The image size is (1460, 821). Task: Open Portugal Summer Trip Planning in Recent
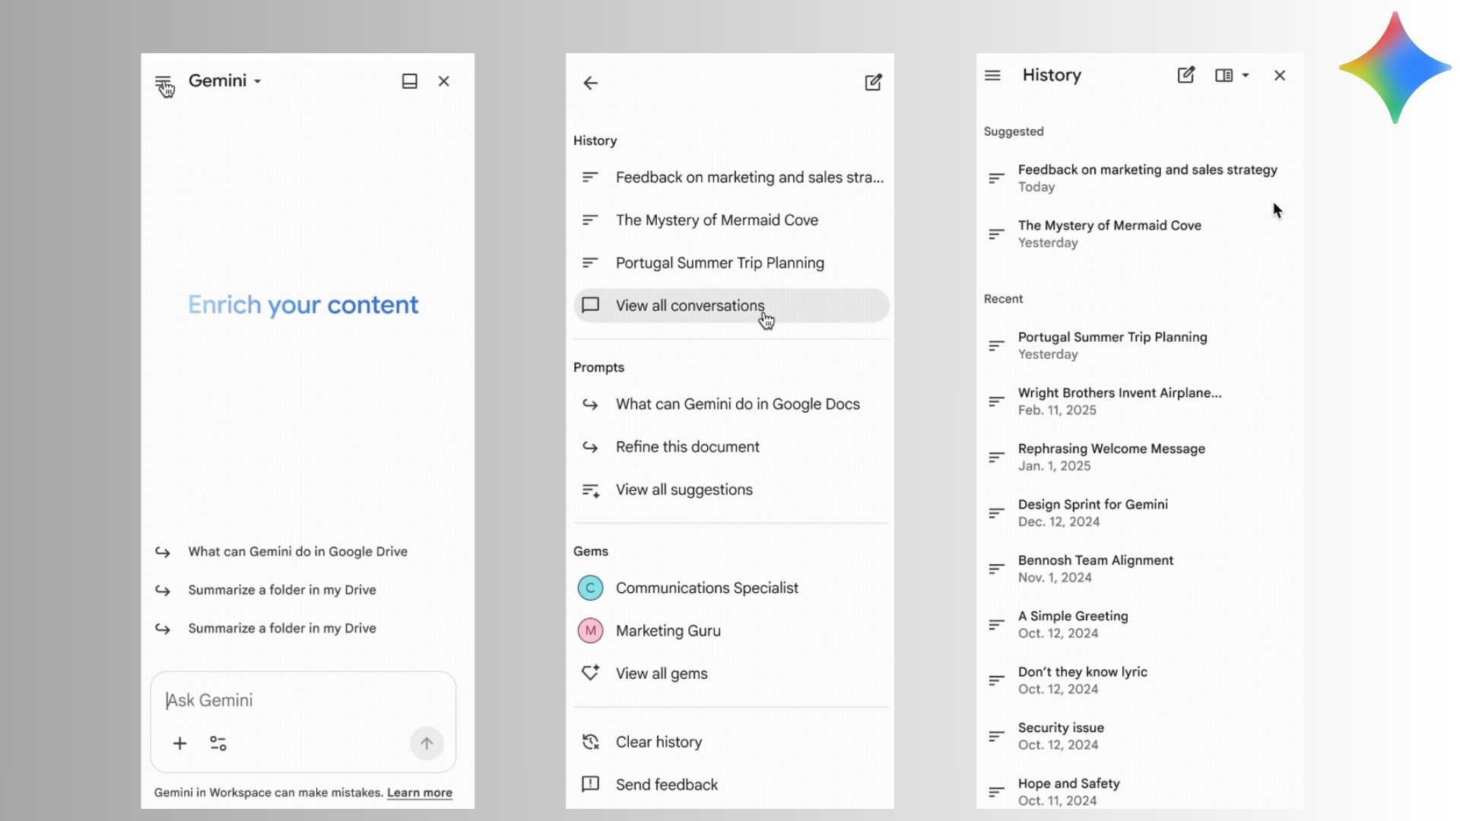[x=1112, y=345]
